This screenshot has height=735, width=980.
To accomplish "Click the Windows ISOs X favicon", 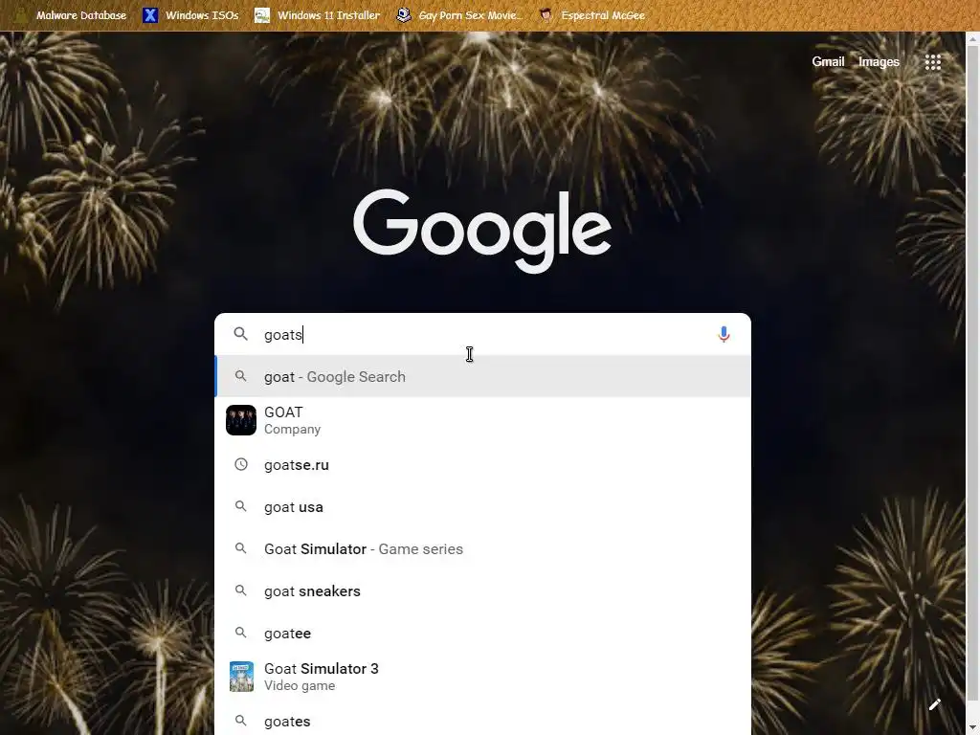I will point(150,15).
